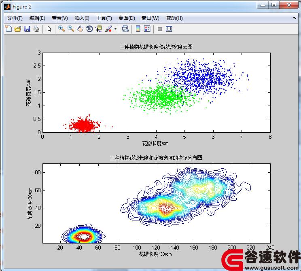Open the 窗口(W) menu
This screenshot has width=301, height=271.
(x=150, y=18)
